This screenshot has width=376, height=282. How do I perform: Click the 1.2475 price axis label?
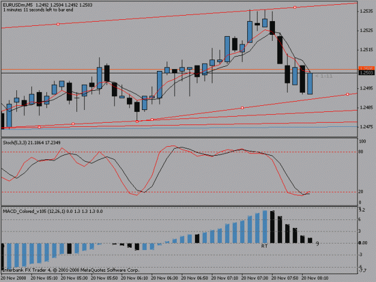tap(366, 127)
